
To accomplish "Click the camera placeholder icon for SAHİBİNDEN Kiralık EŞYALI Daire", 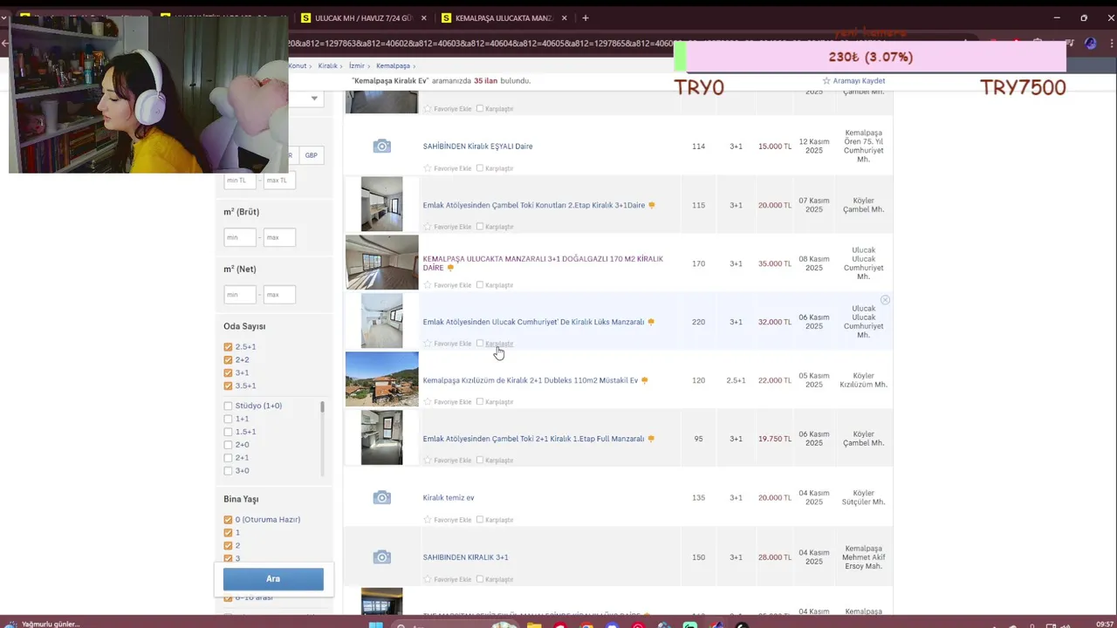I will click(381, 147).
